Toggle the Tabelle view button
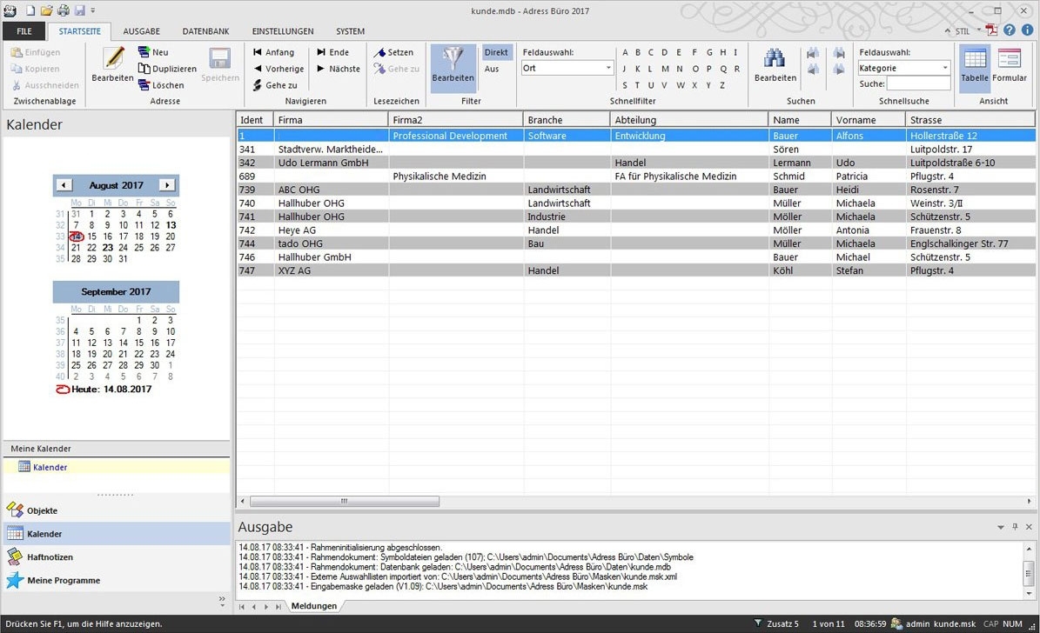This screenshot has height=633, width=1040. pos(974,59)
